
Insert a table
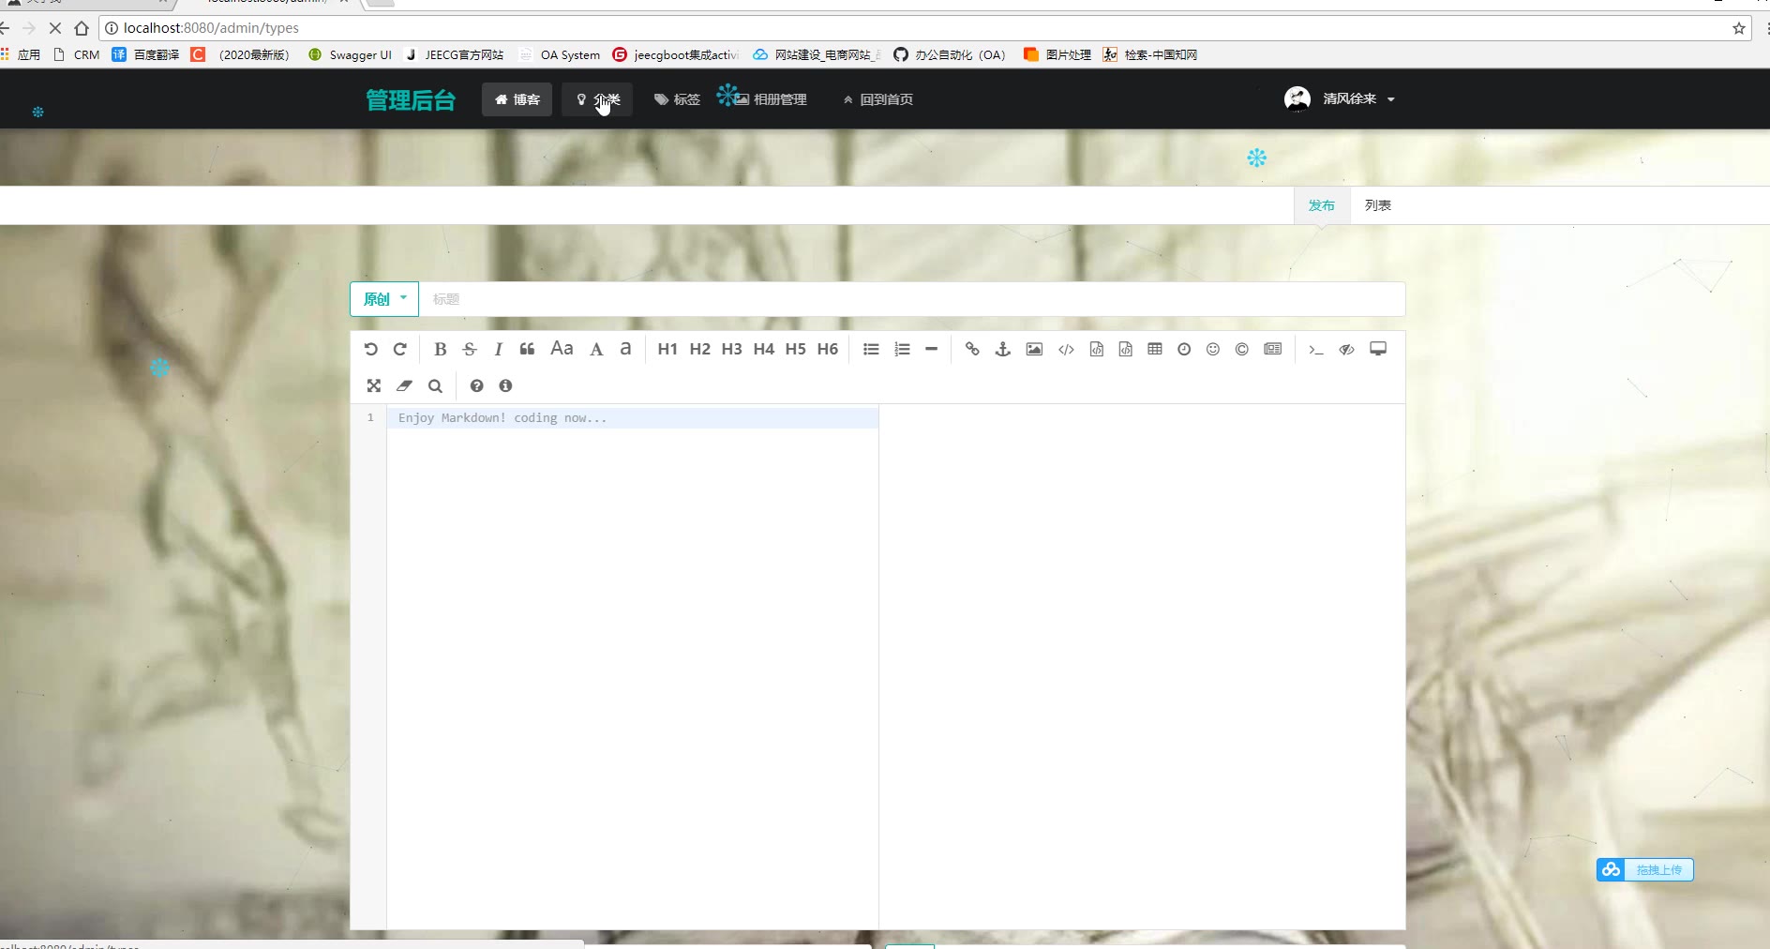click(x=1155, y=349)
